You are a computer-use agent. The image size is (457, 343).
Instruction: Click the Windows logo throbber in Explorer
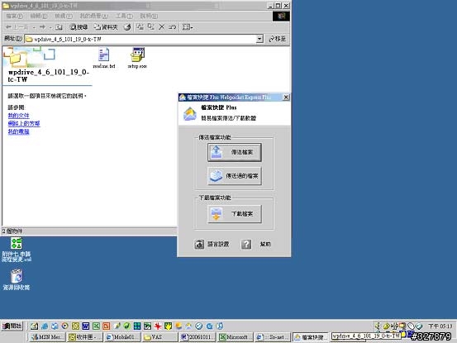tap(281, 16)
